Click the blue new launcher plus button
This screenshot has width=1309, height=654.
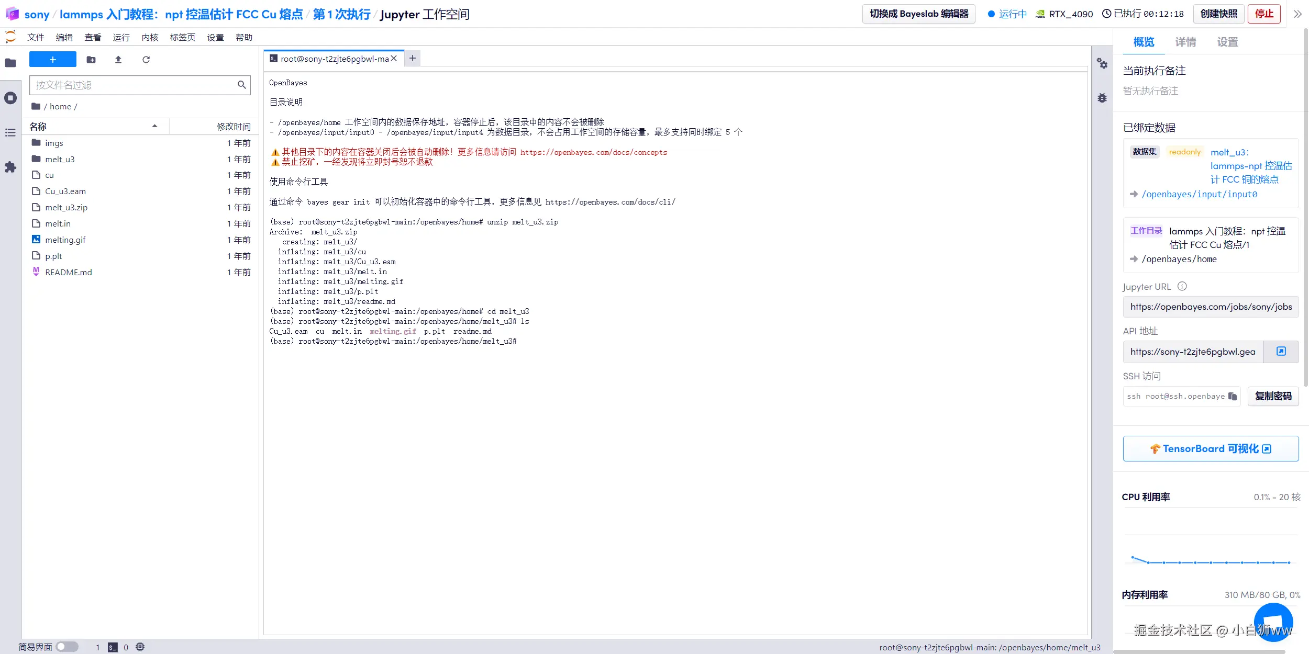(53, 60)
